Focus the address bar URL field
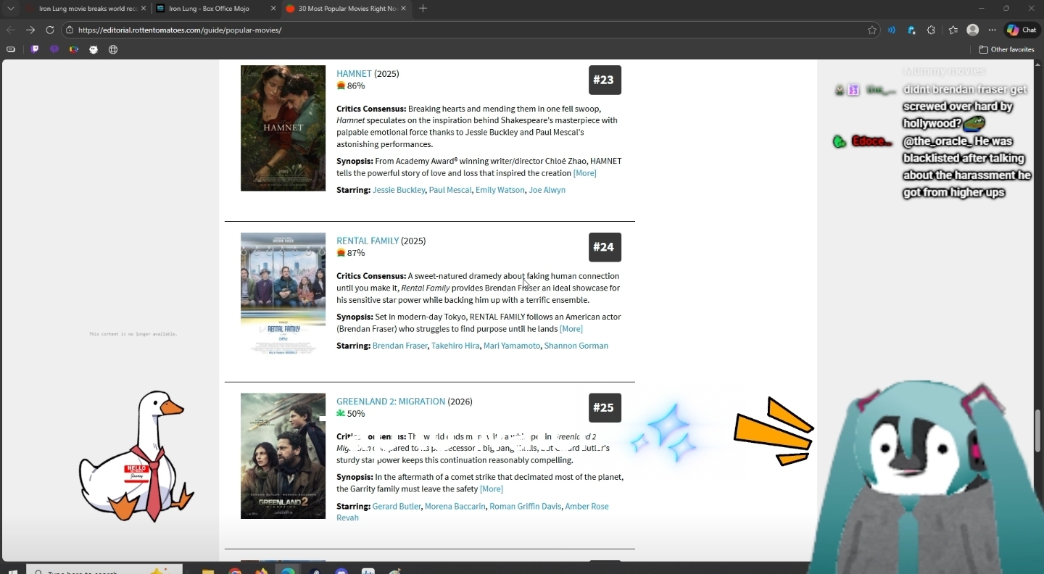Screen dimensions: 1044x574 [x=470, y=30]
